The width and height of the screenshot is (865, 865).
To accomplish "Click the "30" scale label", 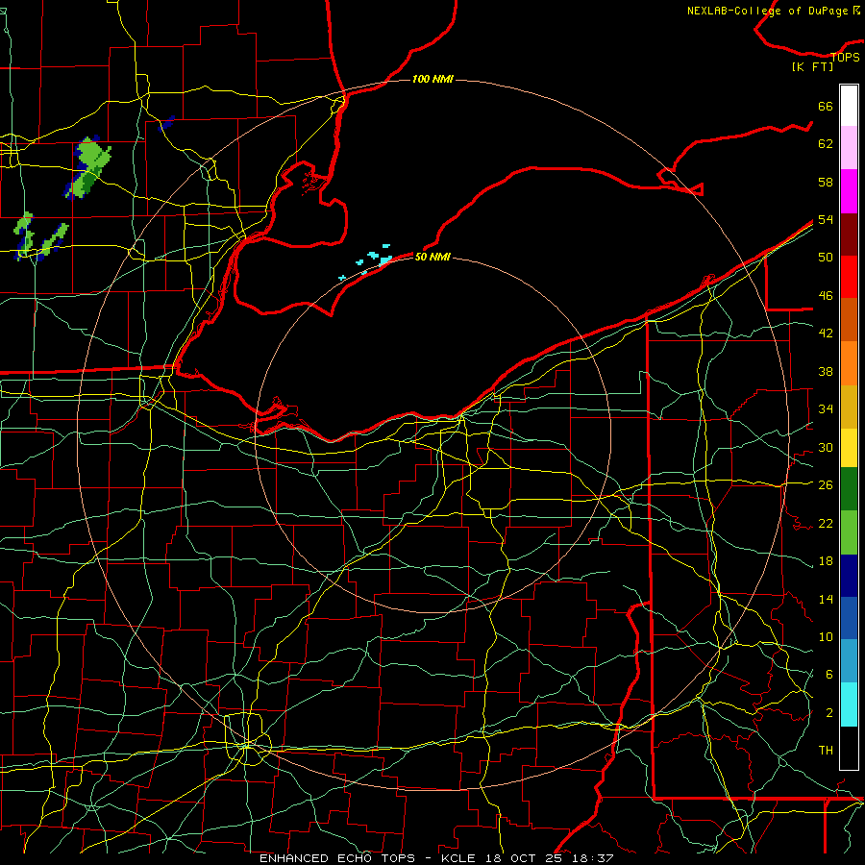I will 826,447.
